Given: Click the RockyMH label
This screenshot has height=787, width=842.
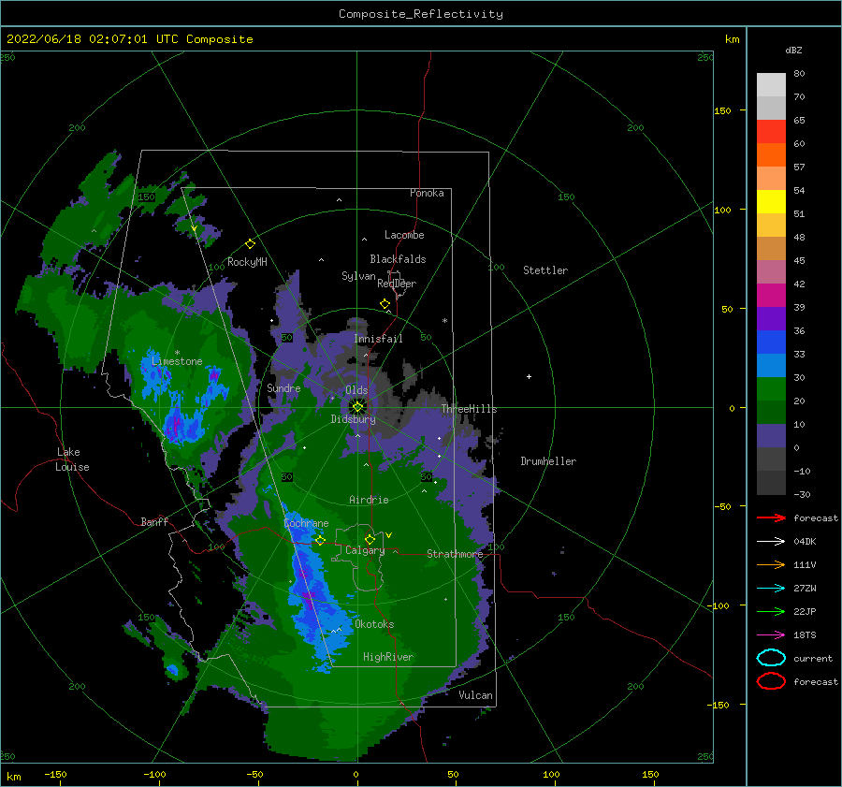Looking at the screenshot, I should (247, 262).
